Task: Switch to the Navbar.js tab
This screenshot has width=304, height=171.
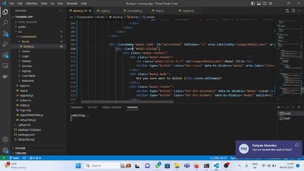Action: pos(188,11)
